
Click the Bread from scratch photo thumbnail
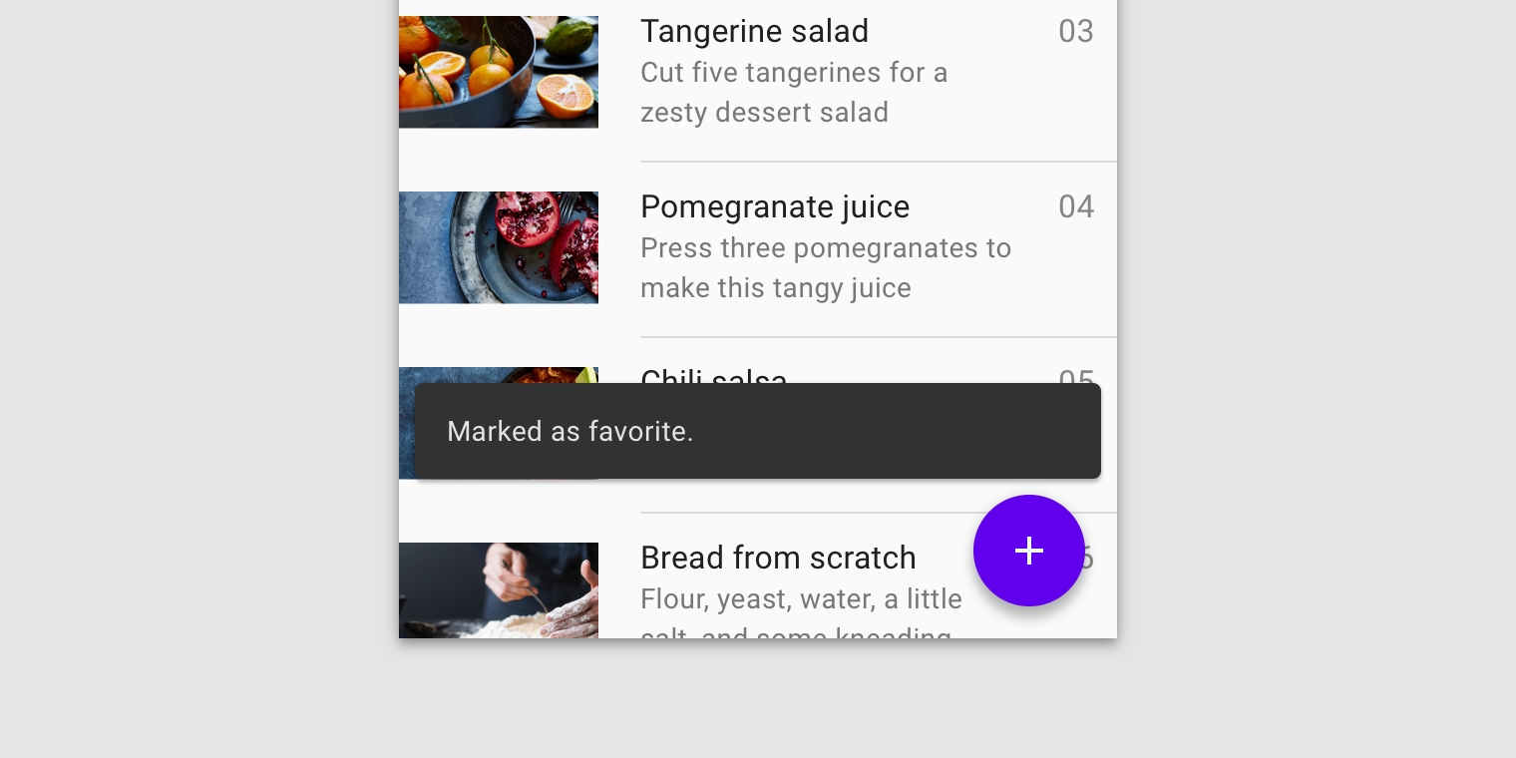tap(498, 590)
